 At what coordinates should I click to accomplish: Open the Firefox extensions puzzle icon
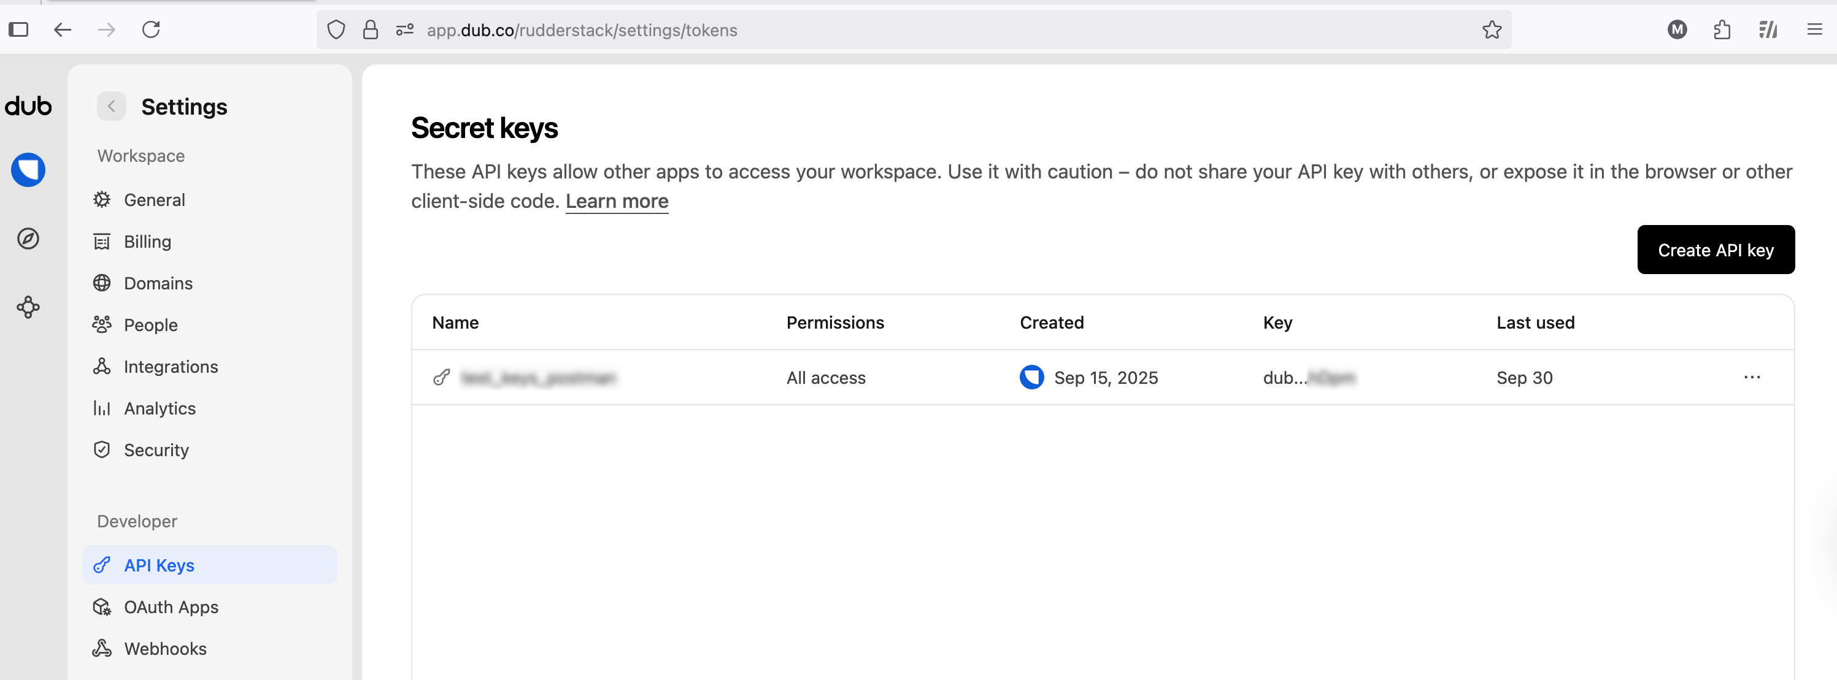tap(1722, 29)
